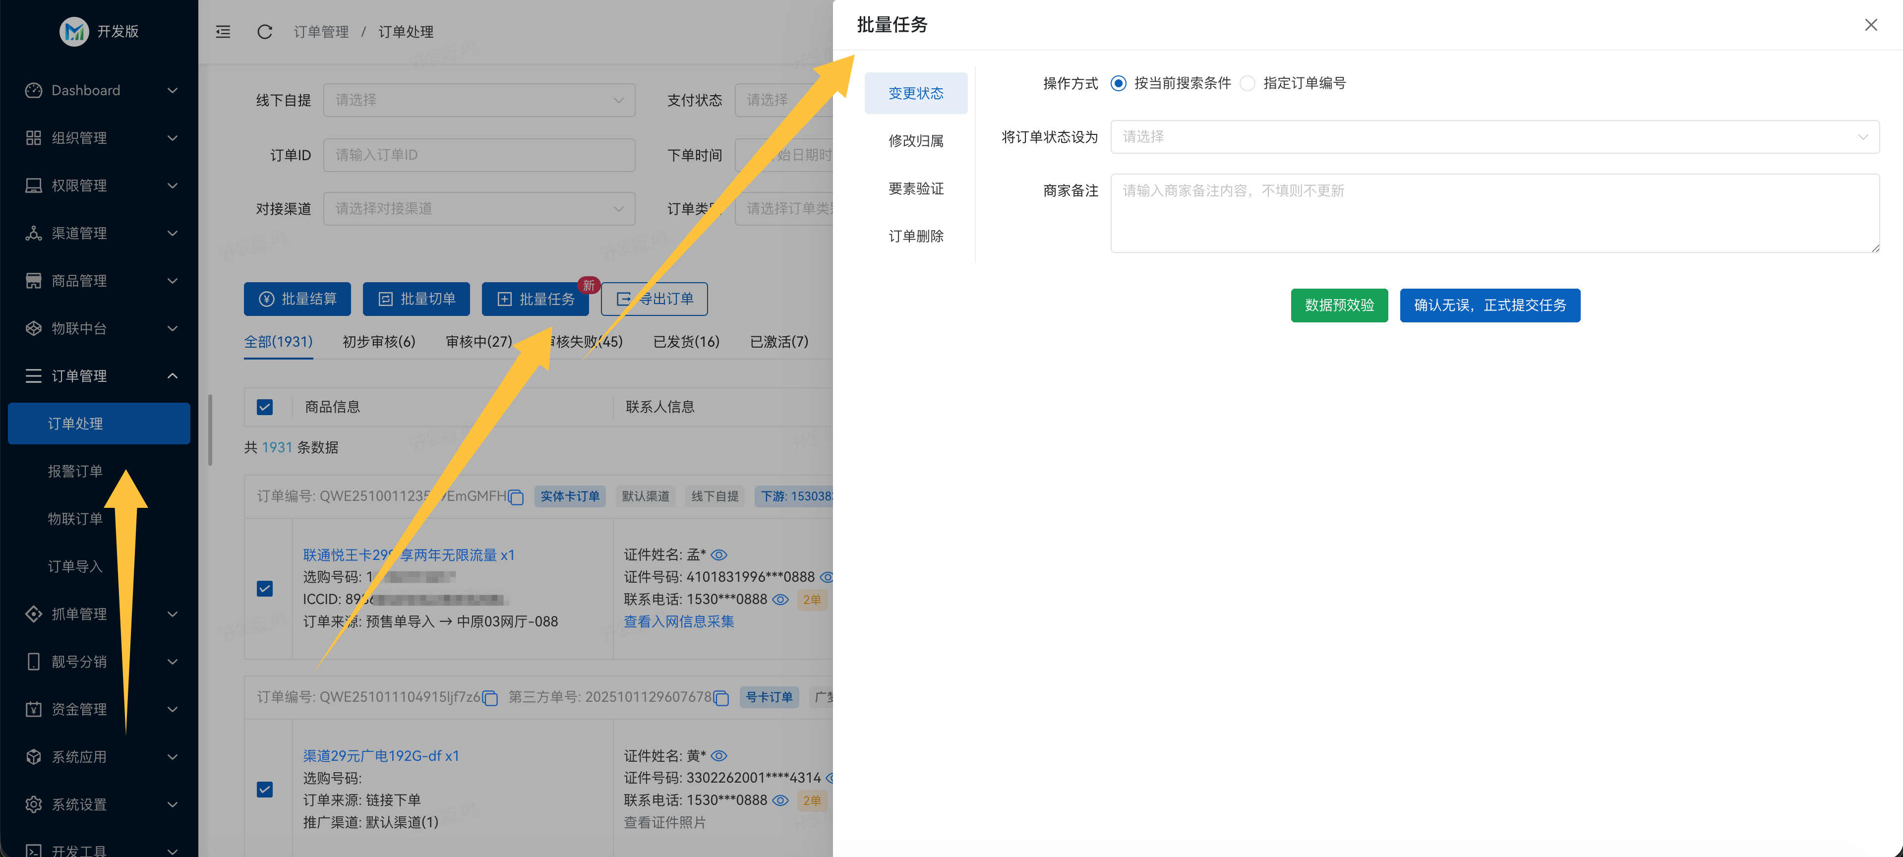
Task: Reveal the masked ID number 4101831996***0888
Action: 828,577
